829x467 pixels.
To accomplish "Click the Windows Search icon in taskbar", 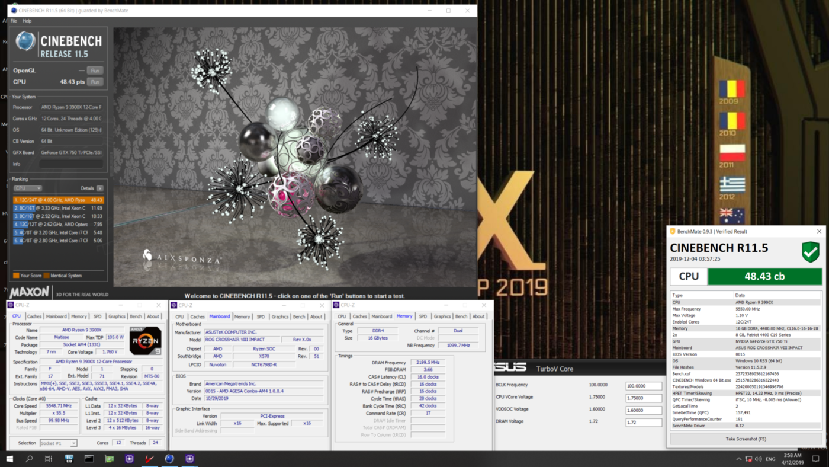I will [x=28, y=459].
